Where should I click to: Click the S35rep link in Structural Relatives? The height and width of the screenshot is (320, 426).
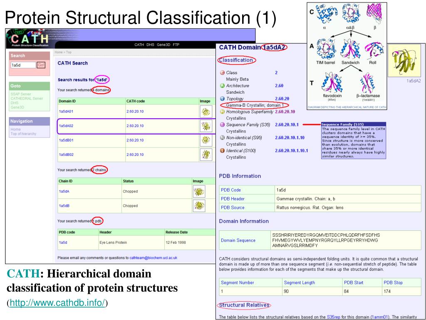click(x=333, y=317)
